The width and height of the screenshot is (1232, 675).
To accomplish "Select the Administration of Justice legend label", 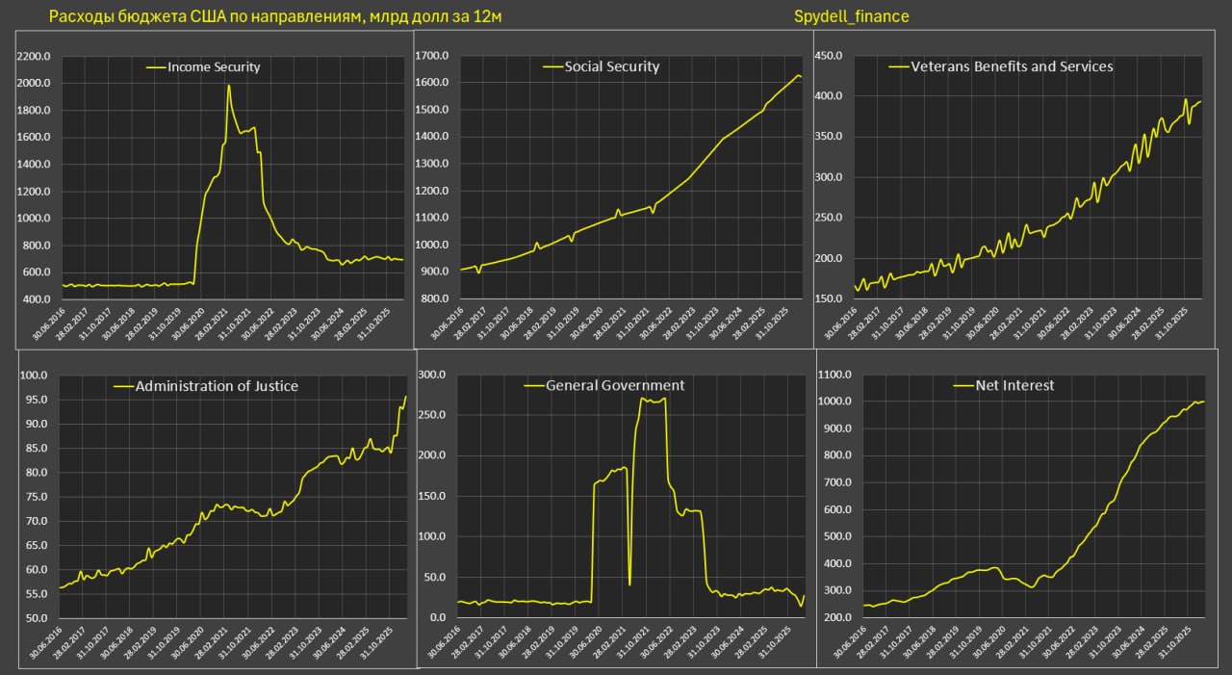I will point(217,386).
